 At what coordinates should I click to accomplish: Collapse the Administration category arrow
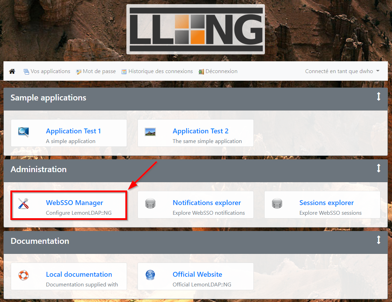pyautogui.click(x=379, y=168)
